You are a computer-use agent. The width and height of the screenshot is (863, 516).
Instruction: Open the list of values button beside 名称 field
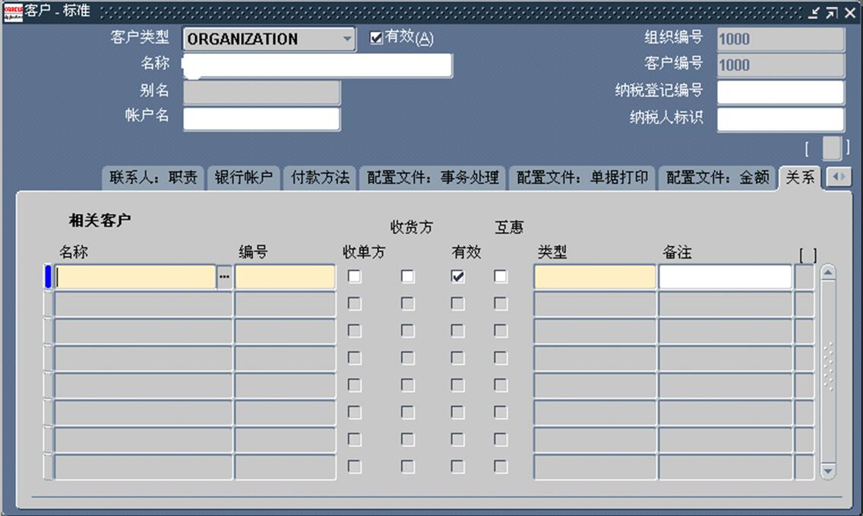tap(224, 278)
